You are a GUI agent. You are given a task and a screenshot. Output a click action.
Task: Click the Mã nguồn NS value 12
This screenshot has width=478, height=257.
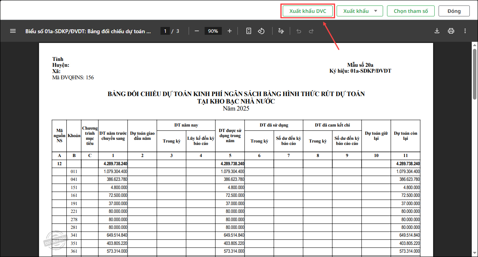click(x=59, y=164)
